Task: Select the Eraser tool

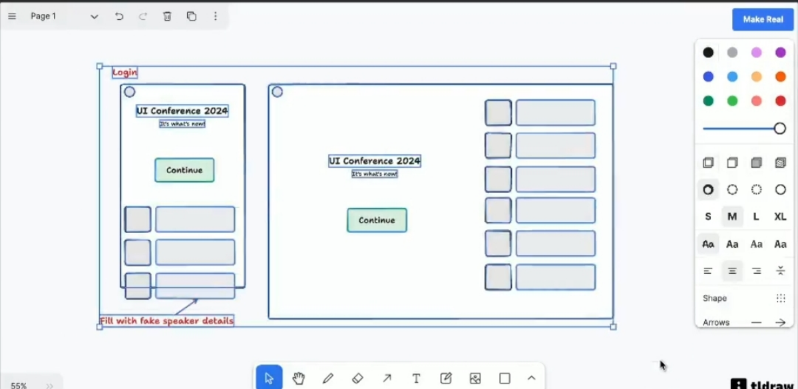Action: click(357, 378)
